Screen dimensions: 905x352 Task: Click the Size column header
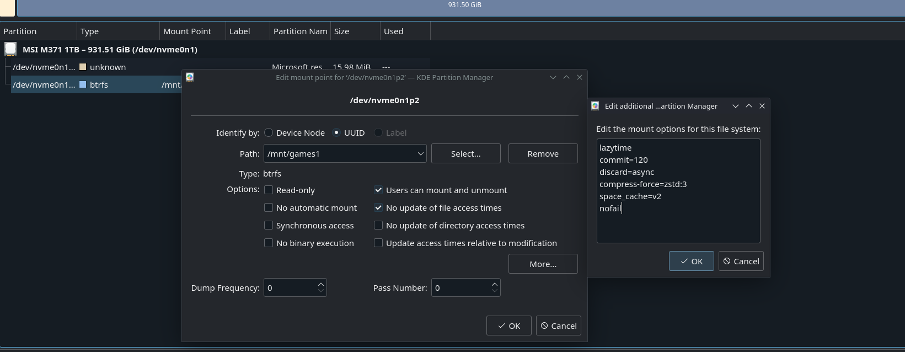tap(341, 31)
